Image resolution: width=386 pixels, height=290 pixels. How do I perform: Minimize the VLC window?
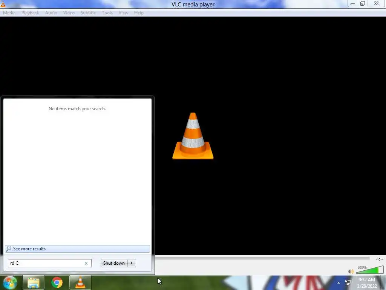pos(353,4)
